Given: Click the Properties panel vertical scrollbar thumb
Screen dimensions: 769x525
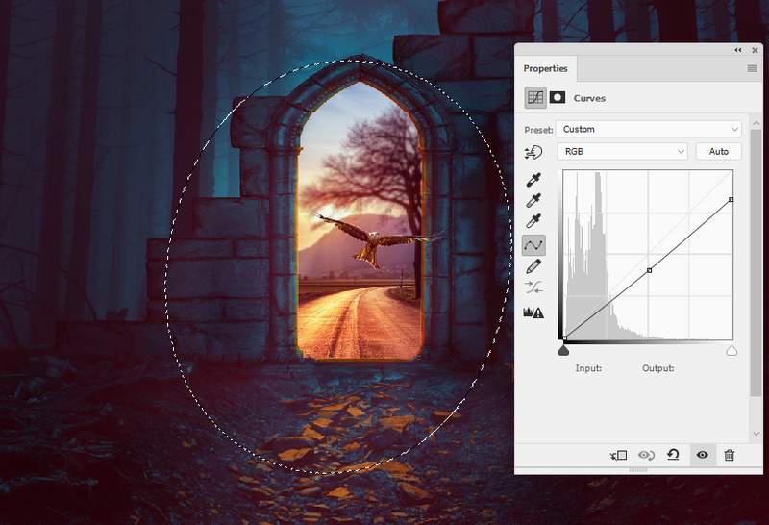Looking at the screenshot, I should pos(757,264).
